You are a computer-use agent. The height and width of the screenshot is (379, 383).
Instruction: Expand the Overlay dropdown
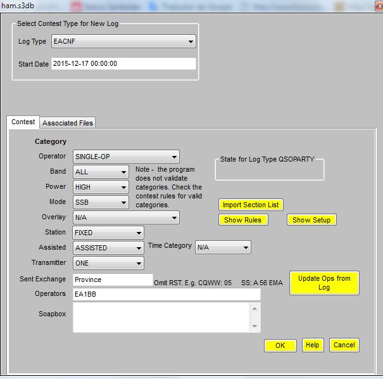point(126,217)
